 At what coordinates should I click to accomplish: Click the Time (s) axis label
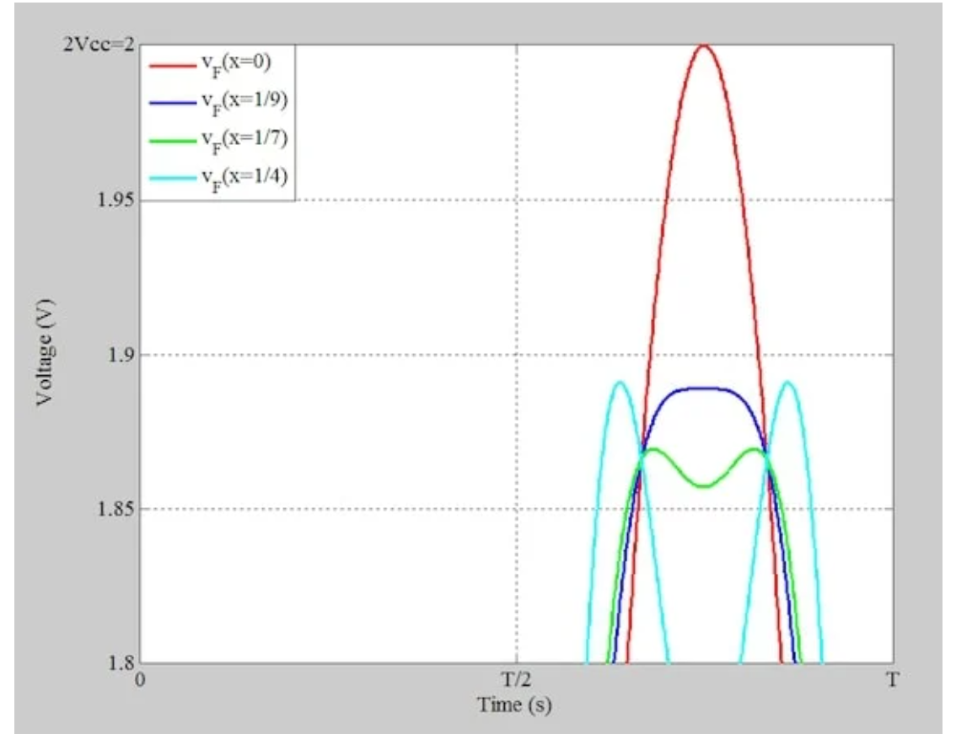[x=515, y=705]
